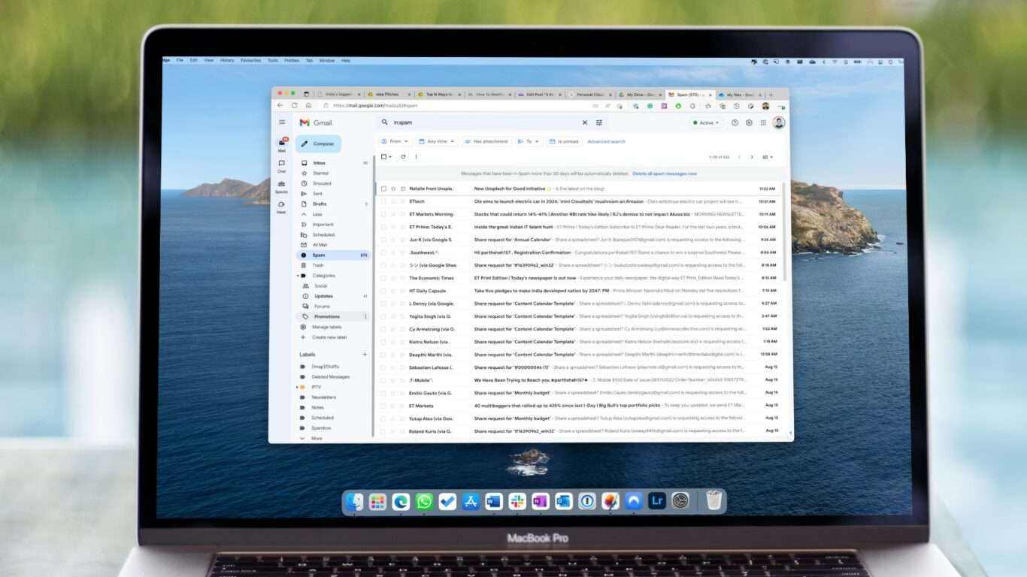Open the Advanced search link
Screen dimensions: 1027x577
(x=606, y=141)
